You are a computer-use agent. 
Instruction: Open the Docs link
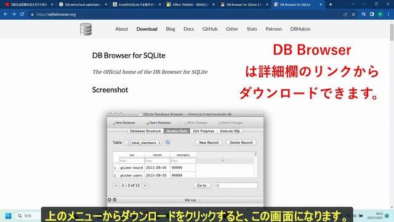[x=189, y=29]
